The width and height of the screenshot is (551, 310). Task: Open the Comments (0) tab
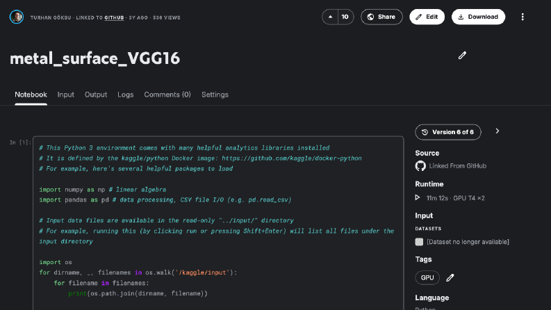coord(167,95)
